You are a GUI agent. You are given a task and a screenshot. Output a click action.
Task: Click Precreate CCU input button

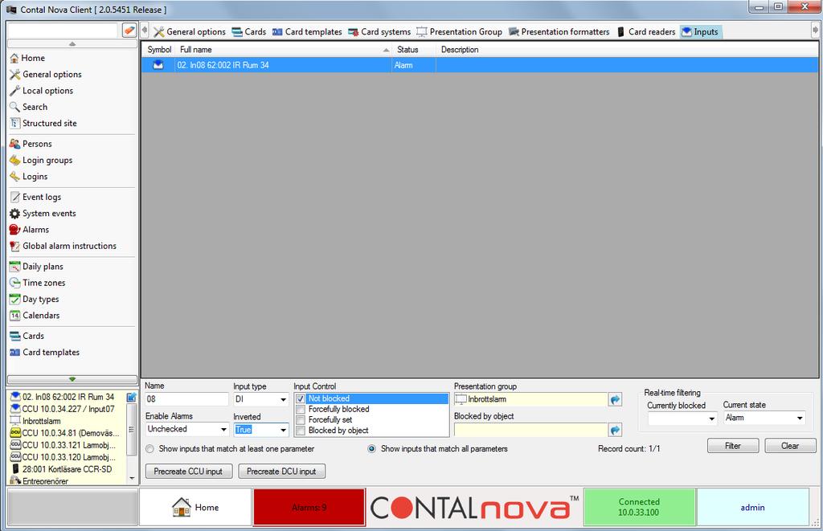(188, 472)
